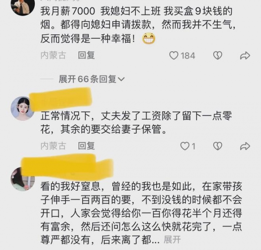Screen dimensions: 261x250
Task: Like the comment with 184 likes
Action: [x=174, y=55]
